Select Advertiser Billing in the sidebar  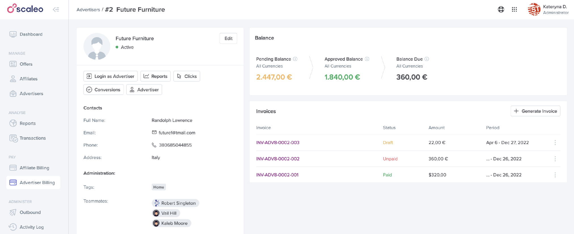pyautogui.click(x=33, y=183)
